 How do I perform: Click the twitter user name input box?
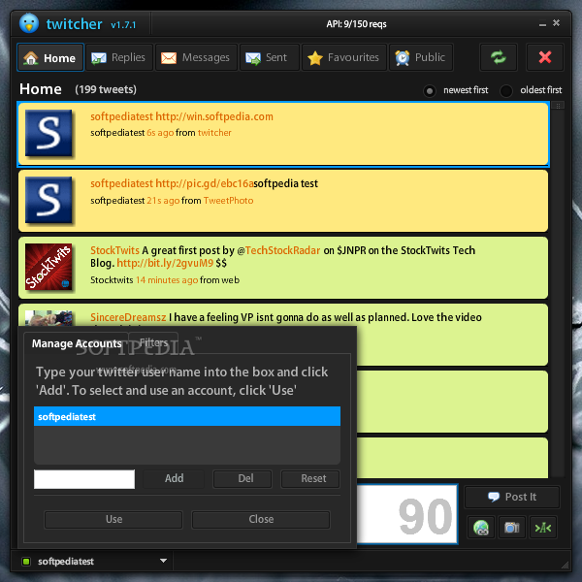point(84,479)
